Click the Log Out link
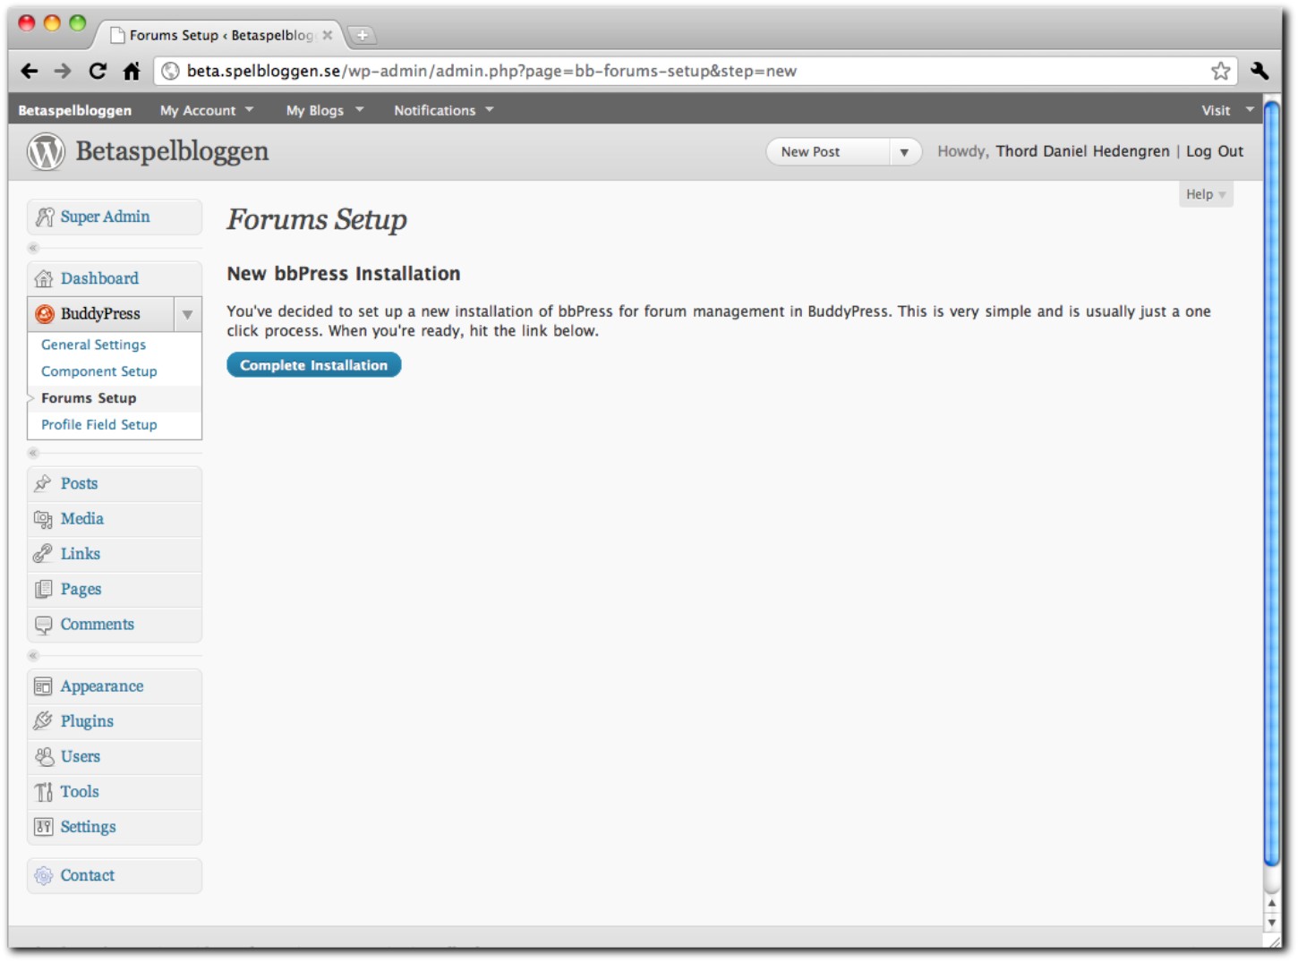Screen dimensions: 1298x962 [x=1215, y=151]
